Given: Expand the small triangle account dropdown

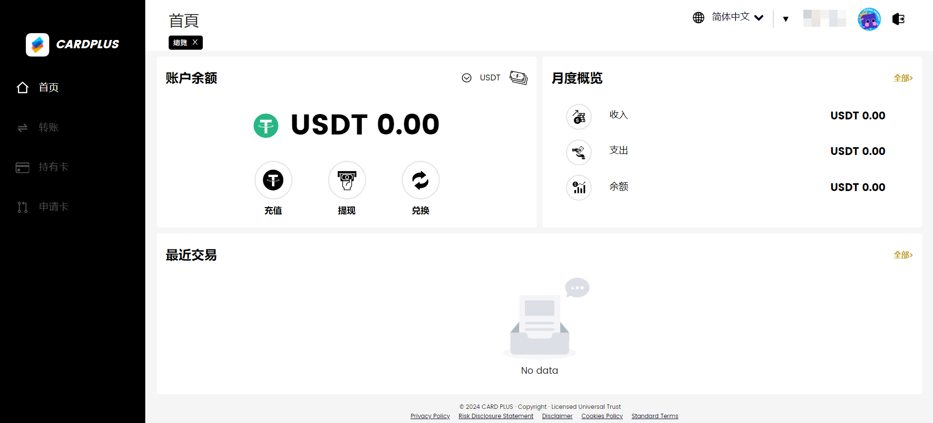Looking at the screenshot, I should [785, 19].
